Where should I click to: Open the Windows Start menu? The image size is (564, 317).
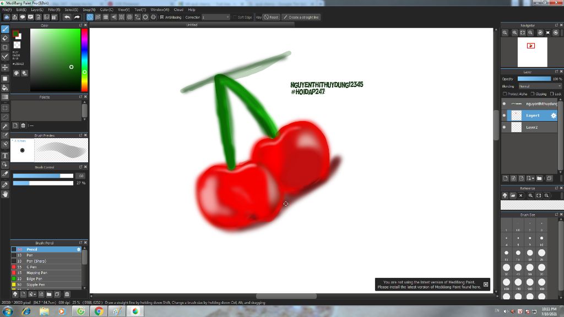tap(8, 311)
